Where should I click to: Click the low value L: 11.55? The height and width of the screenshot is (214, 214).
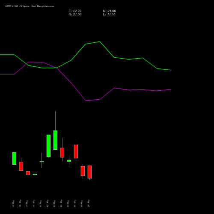[109, 15]
